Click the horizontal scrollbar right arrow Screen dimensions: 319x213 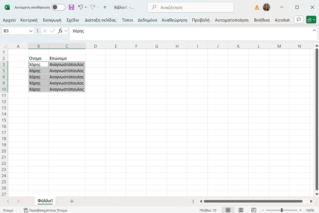click(x=311, y=201)
